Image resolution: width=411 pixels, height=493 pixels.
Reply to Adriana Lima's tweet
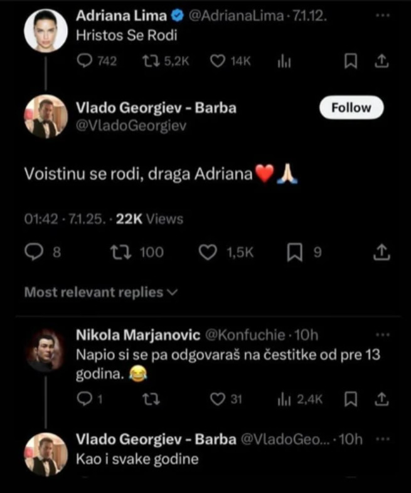pyautogui.click(x=84, y=61)
